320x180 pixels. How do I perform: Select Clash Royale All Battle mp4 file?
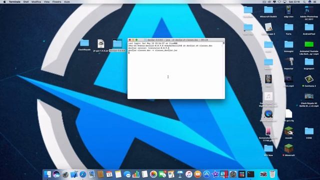(309, 100)
